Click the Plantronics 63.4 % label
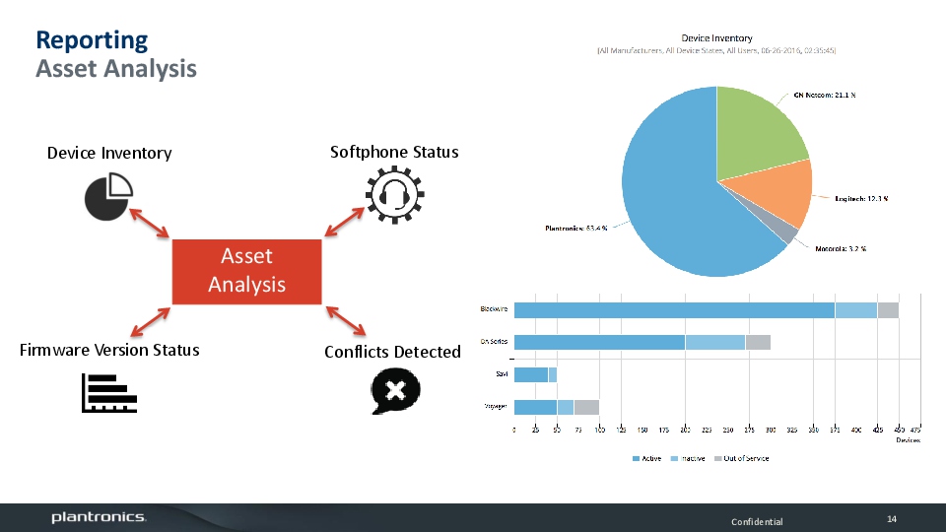This screenshot has height=532, width=946. point(575,228)
